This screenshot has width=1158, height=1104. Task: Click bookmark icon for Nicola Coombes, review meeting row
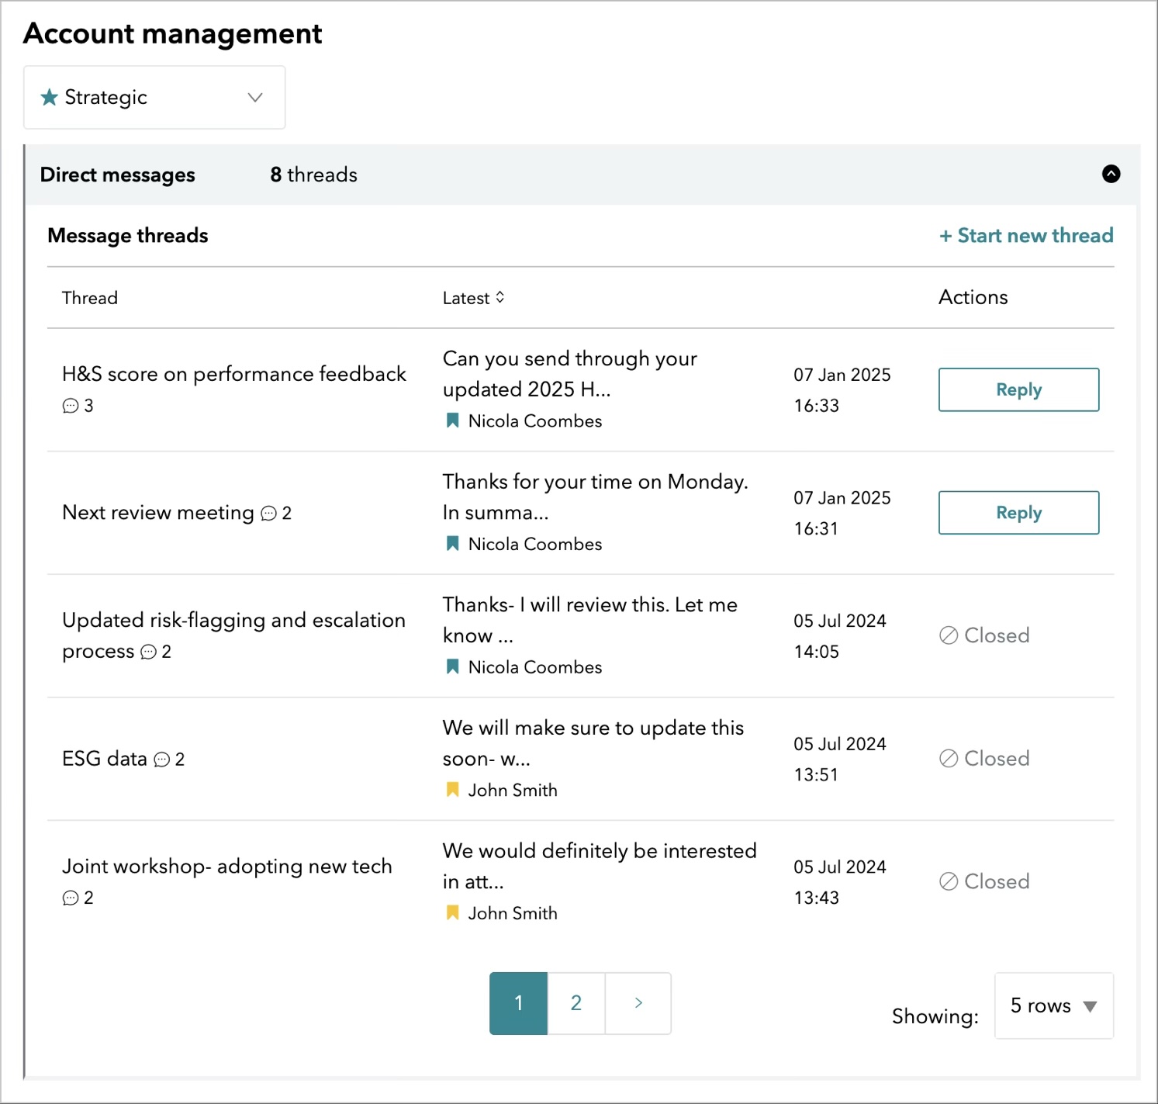[453, 544]
